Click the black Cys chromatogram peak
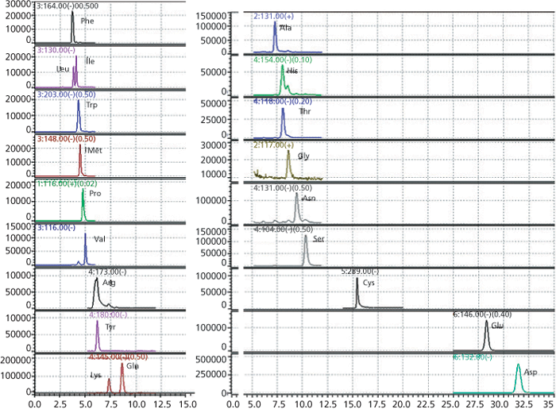Screen dimensions: 556x409 tap(357, 293)
